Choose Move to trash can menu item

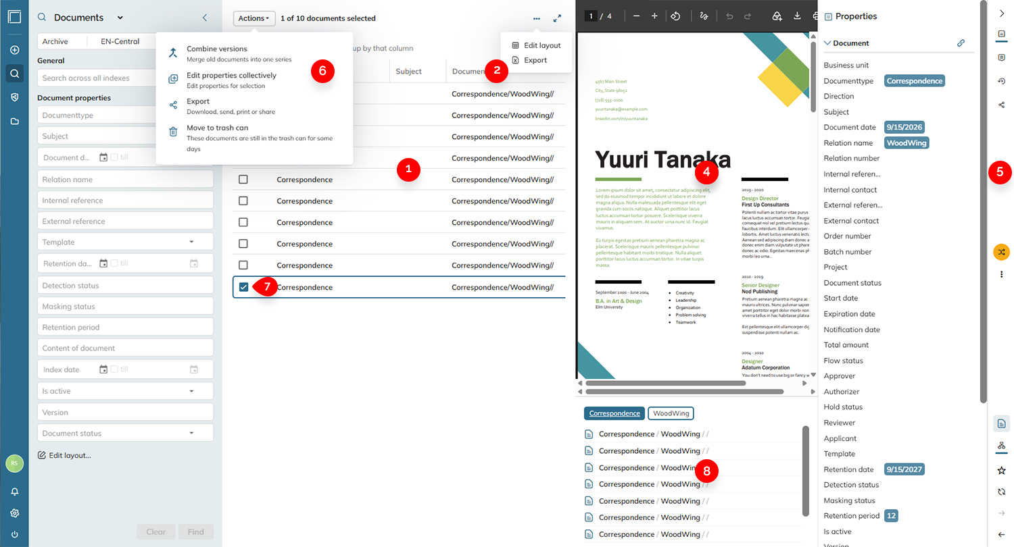[x=254, y=138]
